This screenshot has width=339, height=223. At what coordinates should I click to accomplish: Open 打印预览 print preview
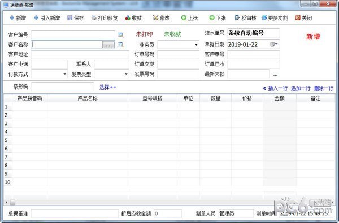coord(105,18)
